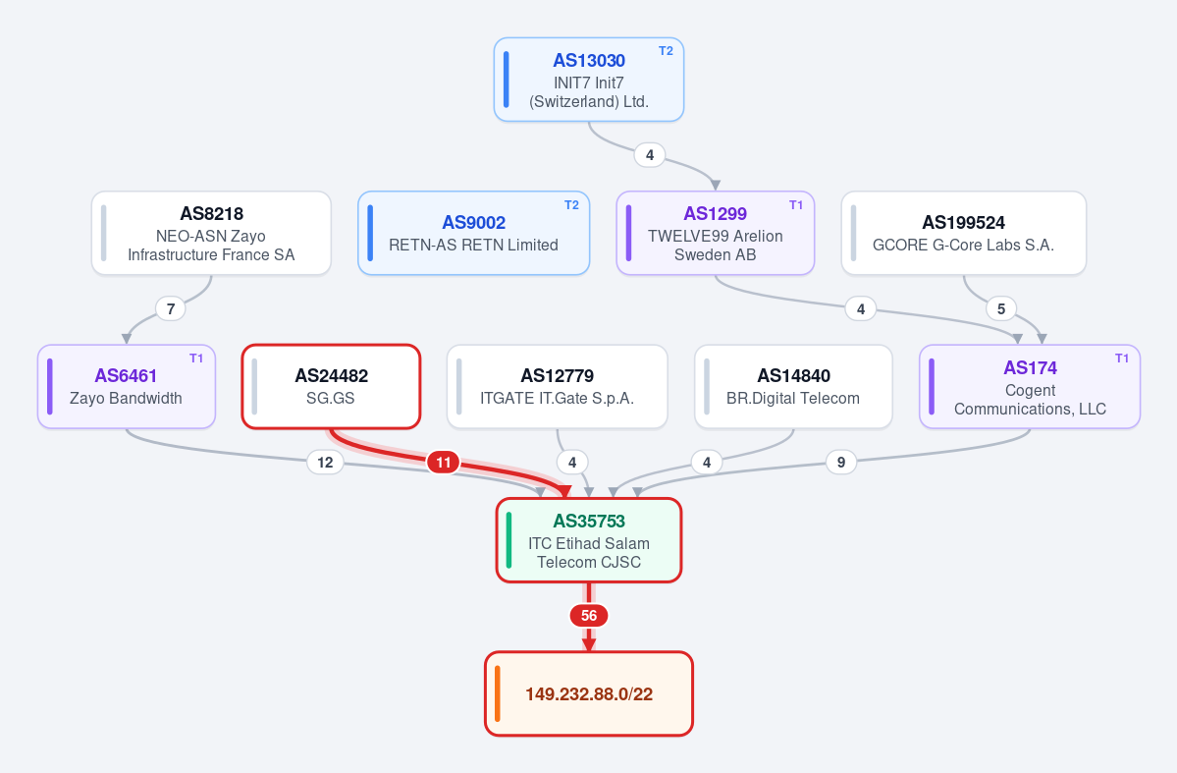Select the 12 edge label from AS6461

(325, 462)
